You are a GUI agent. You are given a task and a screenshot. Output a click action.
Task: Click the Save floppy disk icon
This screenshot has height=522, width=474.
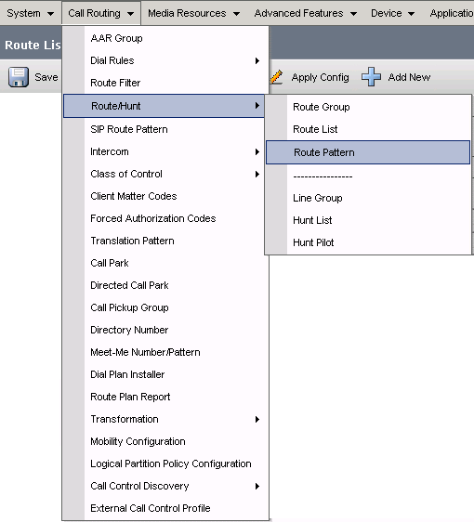[x=19, y=77]
